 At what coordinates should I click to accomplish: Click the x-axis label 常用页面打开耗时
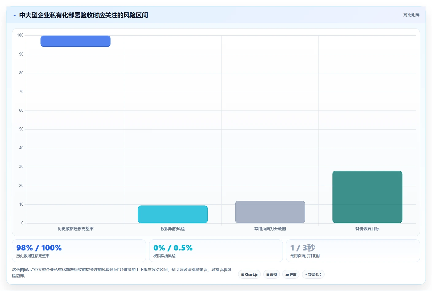[x=270, y=229]
